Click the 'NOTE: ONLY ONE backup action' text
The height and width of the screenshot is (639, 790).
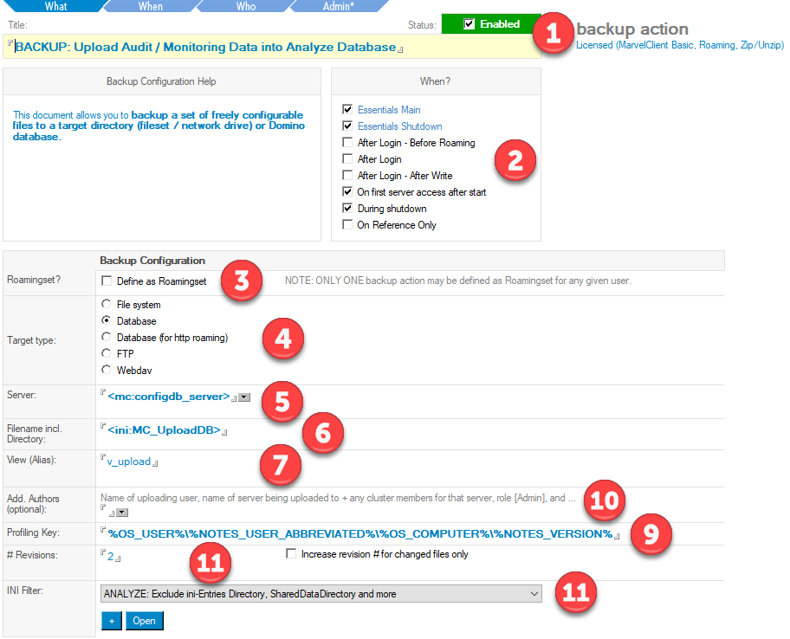tap(457, 281)
